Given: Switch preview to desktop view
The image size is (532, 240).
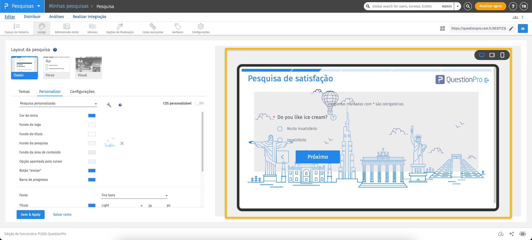Looking at the screenshot, I should click(x=482, y=55).
